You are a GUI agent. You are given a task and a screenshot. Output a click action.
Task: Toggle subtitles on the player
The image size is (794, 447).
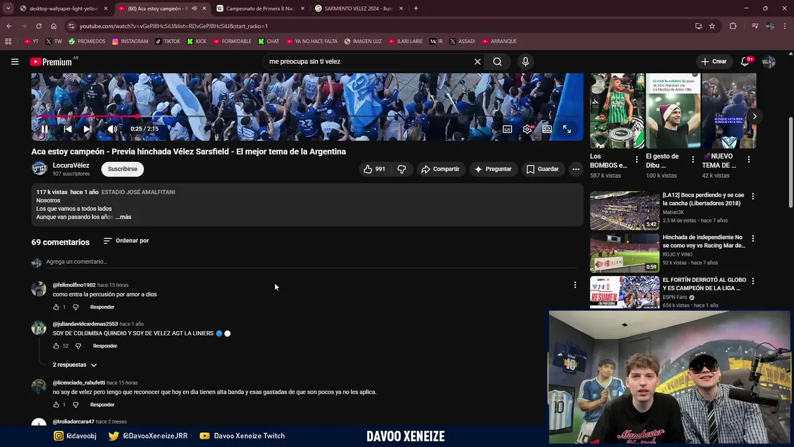click(x=507, y=129)
